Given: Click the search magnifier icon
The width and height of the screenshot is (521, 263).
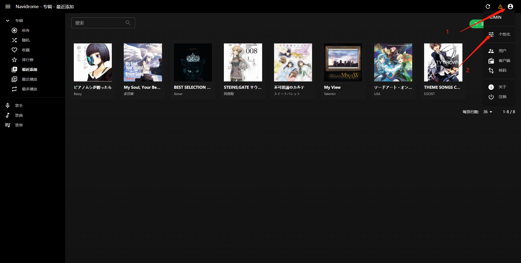Looking at the screenshot, I should point(128,23).
